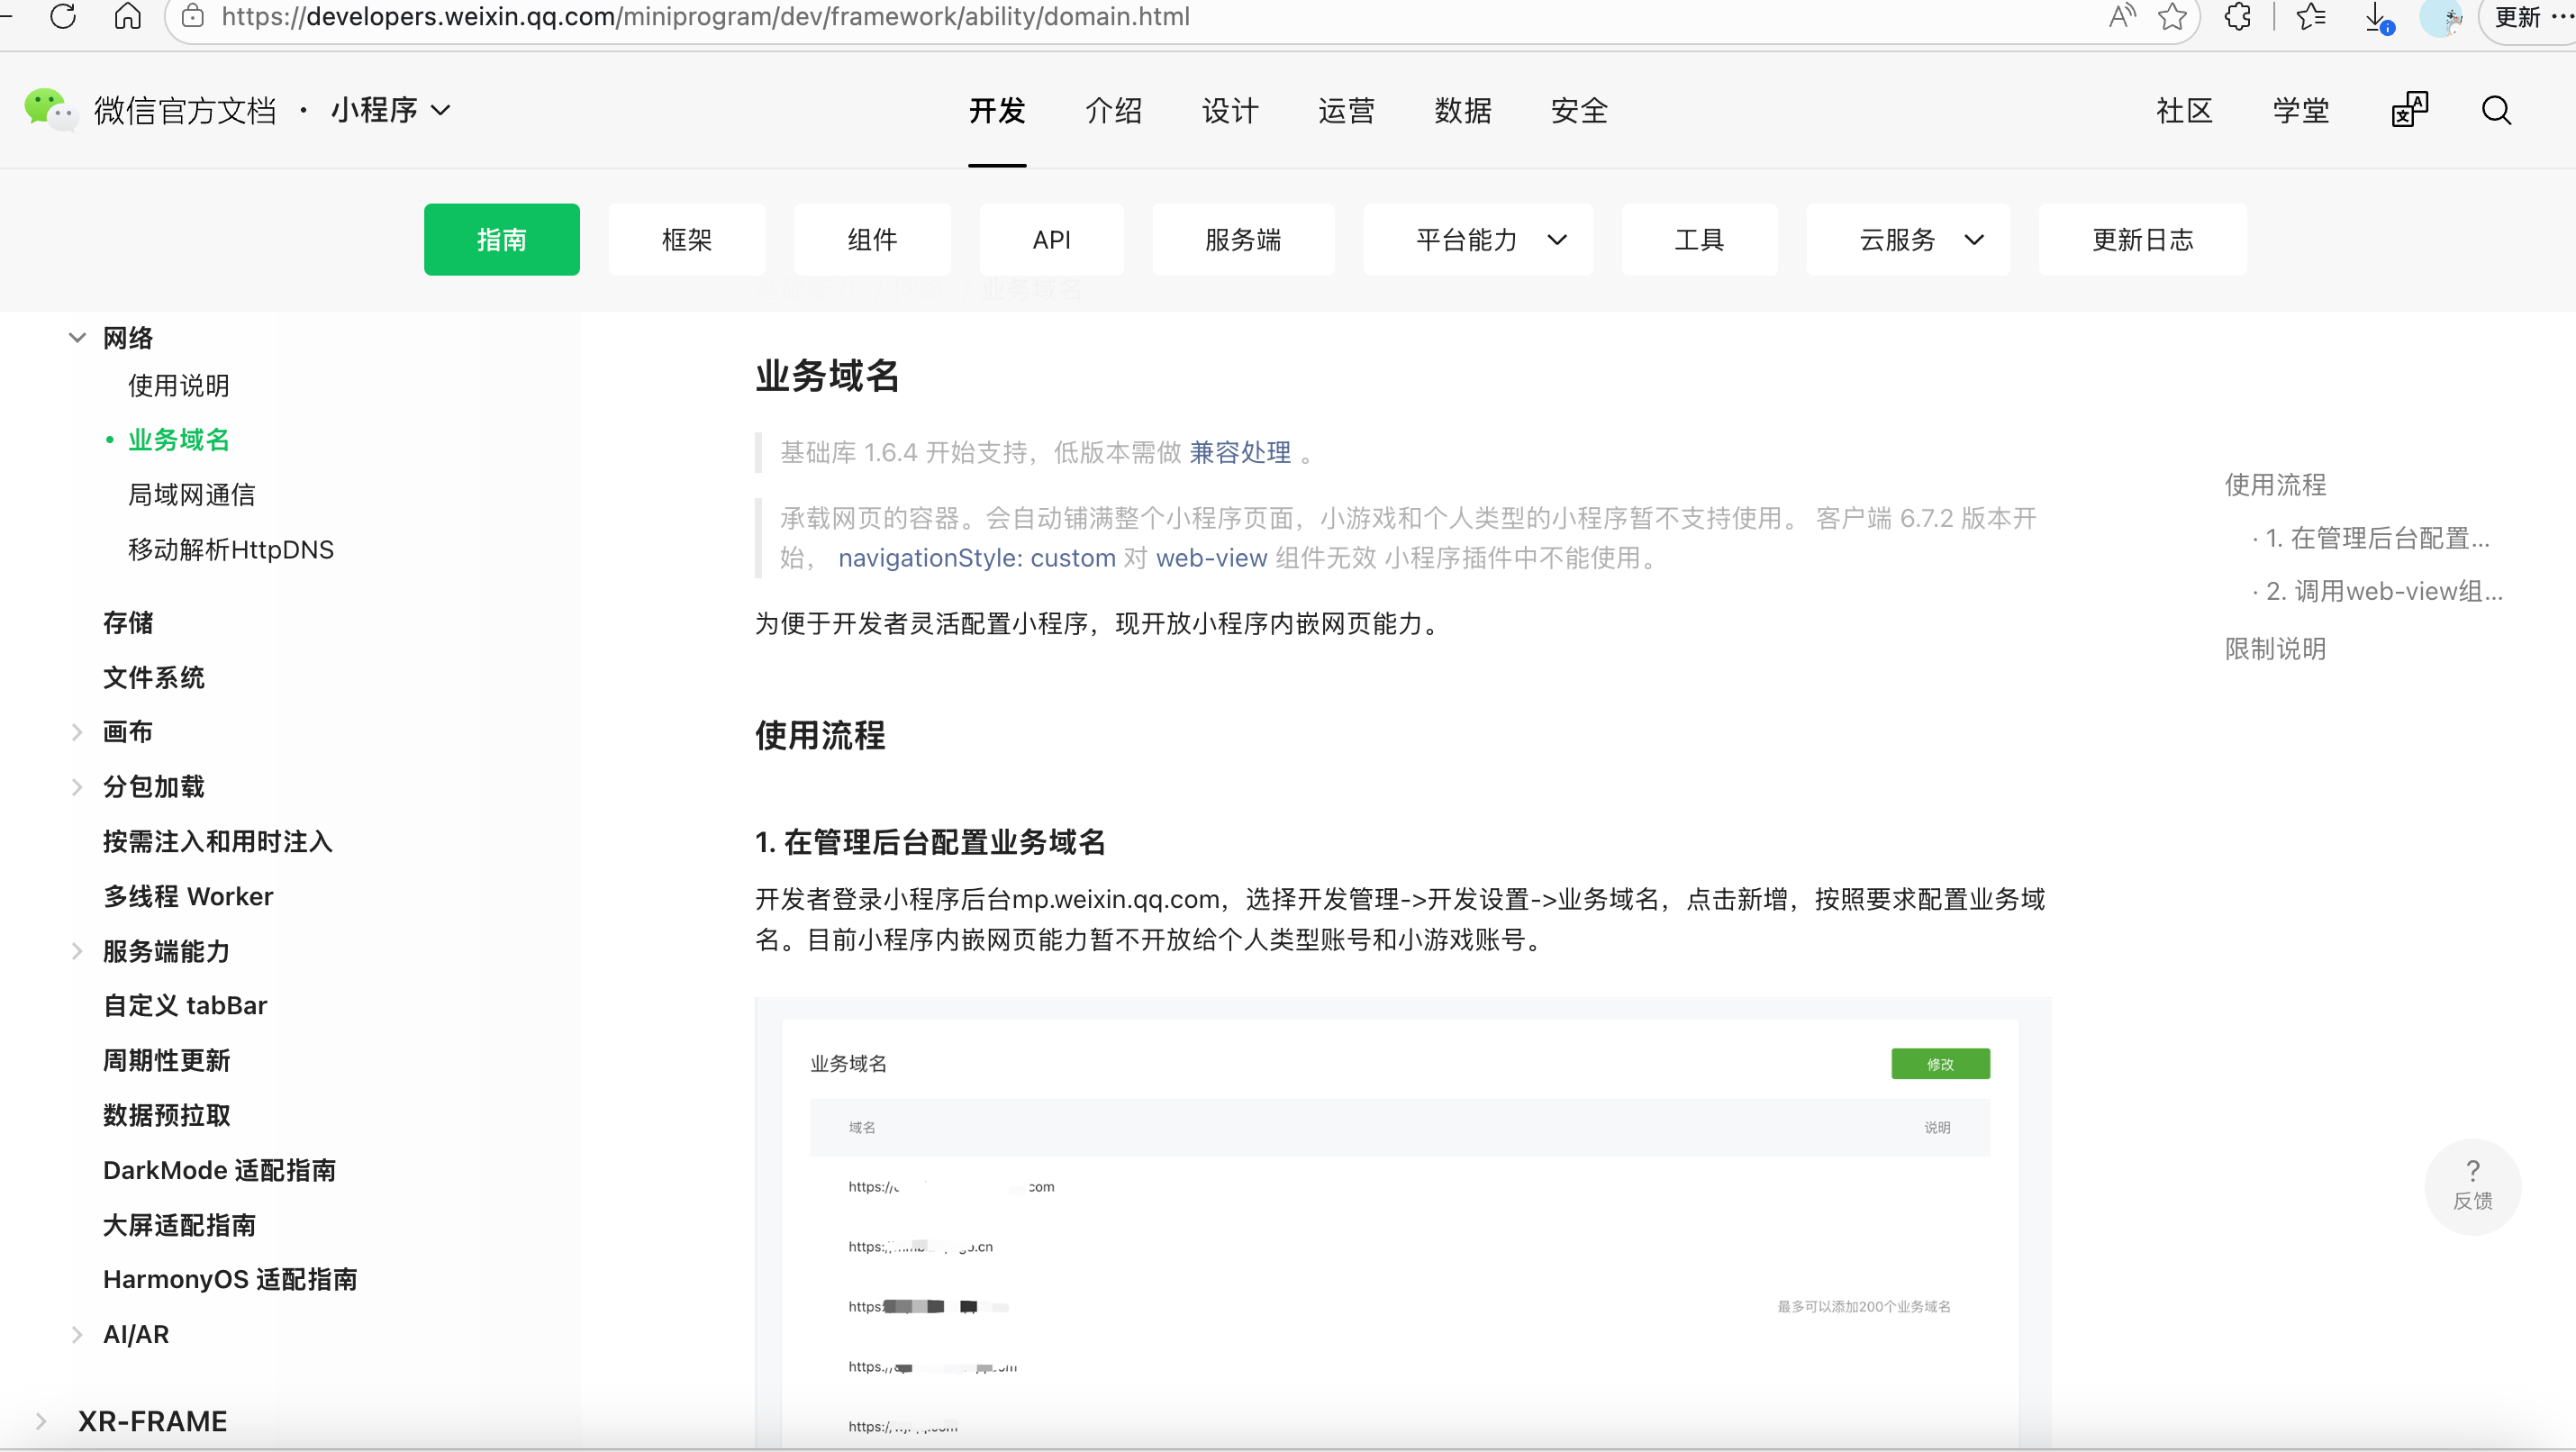Click the browser home icon
The width and height of the screenshot is (2576, 1452).
click(x=127, y=17)
